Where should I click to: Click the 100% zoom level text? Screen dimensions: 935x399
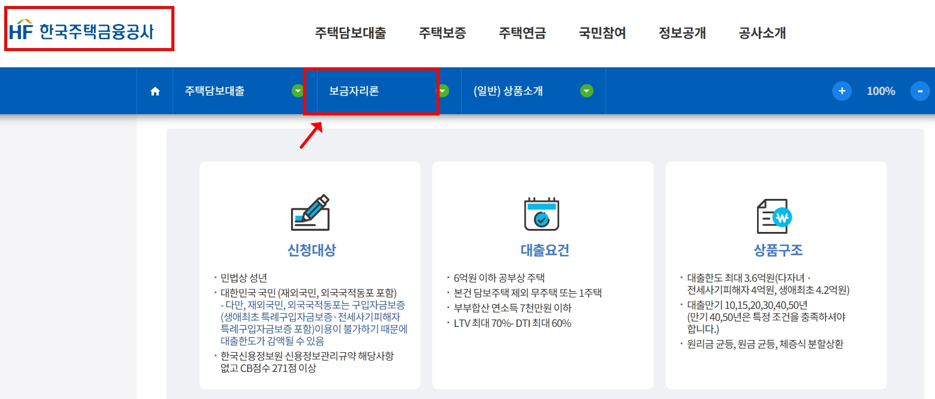coord(881,91)
